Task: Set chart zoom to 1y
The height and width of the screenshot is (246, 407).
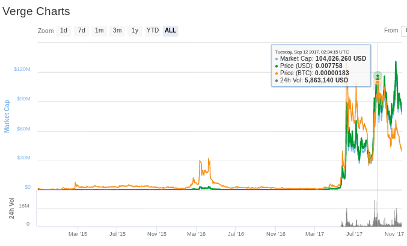Action: [x=135, y=31]
